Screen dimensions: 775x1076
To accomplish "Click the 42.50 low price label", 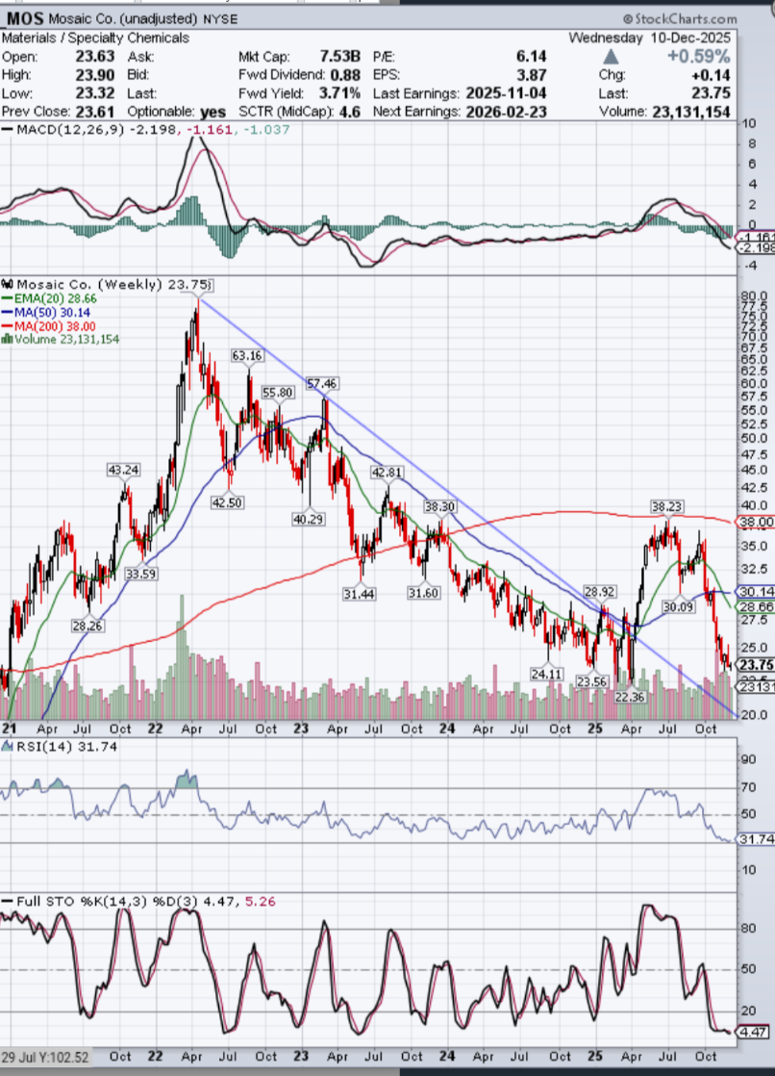I will 226,502.
